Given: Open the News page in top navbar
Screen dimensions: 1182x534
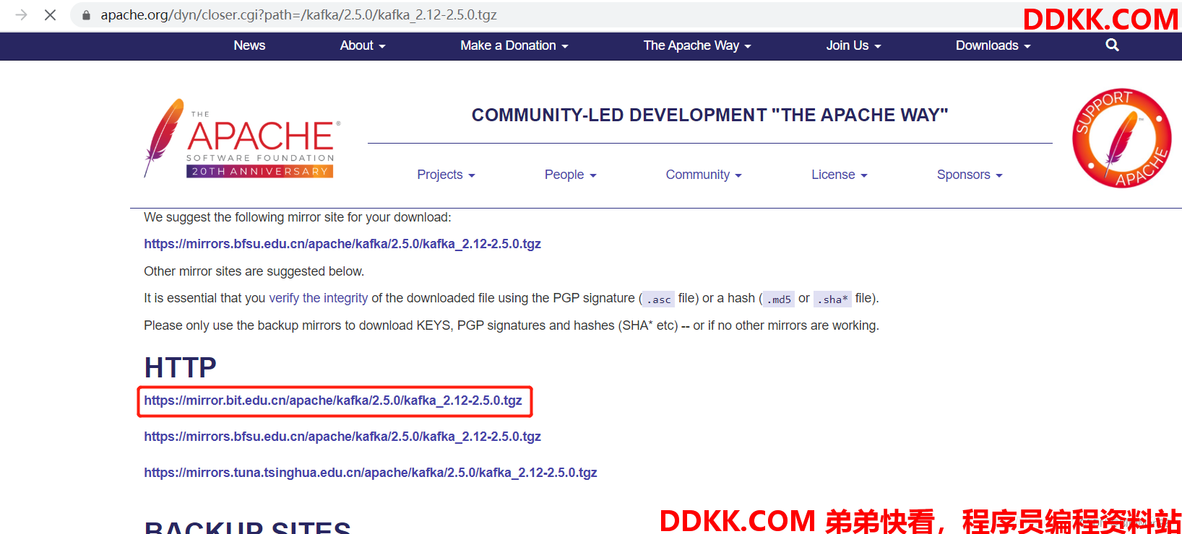Looking at the screenshot, I should point(249,45).
